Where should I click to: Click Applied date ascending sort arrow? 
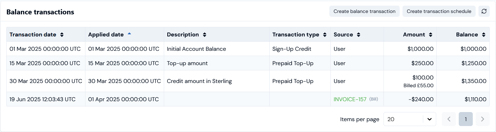[129, 34]
